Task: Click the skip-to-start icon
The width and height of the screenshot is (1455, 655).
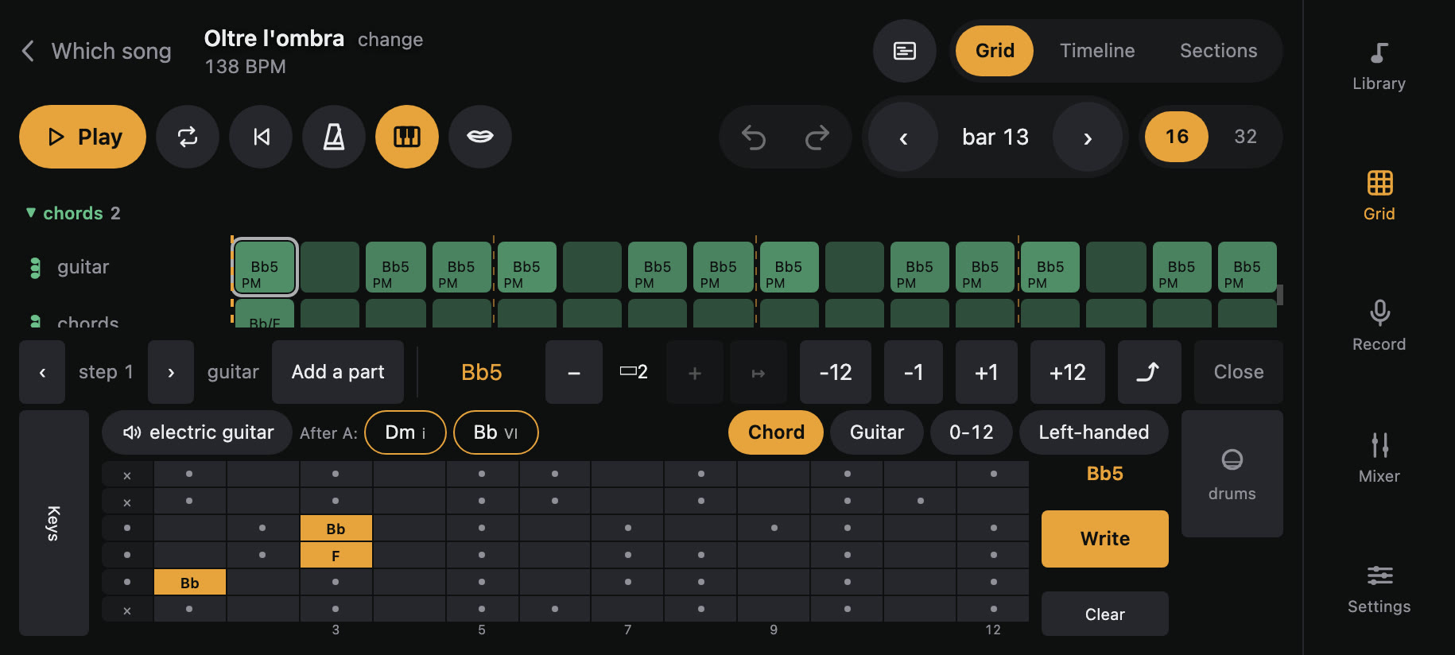Action: coord(261,137)
